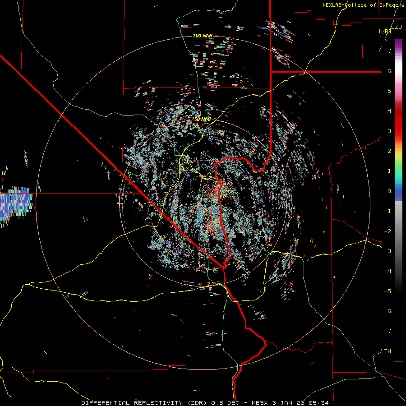The height and width of the screenshot is (406, 406).
Task: Click the [dB] units label
Action: click(385, 31)
